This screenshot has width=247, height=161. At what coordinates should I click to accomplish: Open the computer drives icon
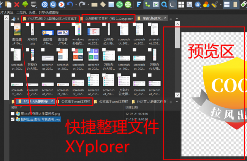34,5
